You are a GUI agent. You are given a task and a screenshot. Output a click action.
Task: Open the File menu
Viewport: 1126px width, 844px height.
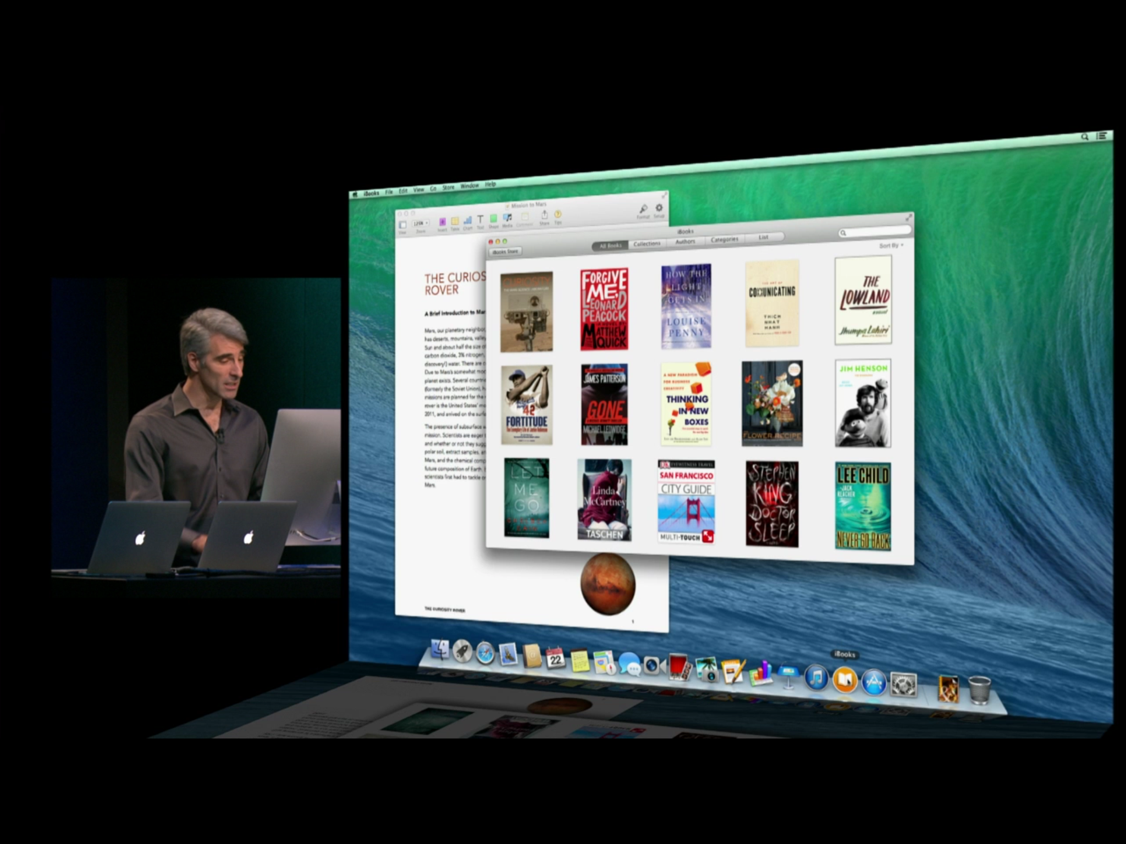tap(389, 192)
